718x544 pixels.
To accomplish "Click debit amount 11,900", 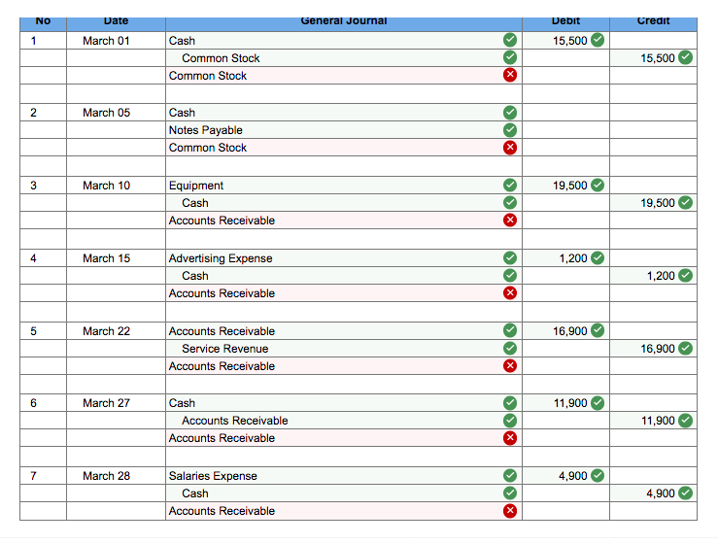I will pos(570,403).
